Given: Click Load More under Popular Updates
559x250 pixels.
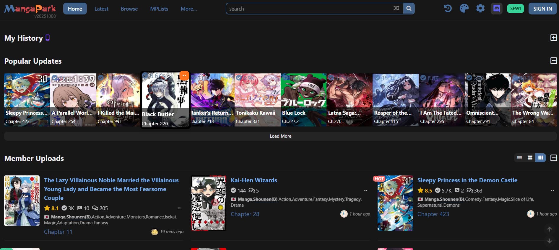Looking at the screenshot, I should (x=280, y=136).
